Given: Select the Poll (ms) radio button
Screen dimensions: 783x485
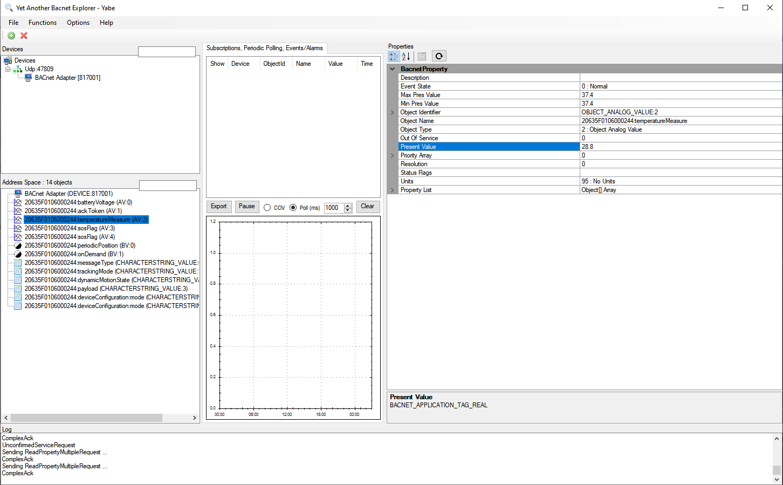Looking at the screenshot, I should [x=293, y=208].
